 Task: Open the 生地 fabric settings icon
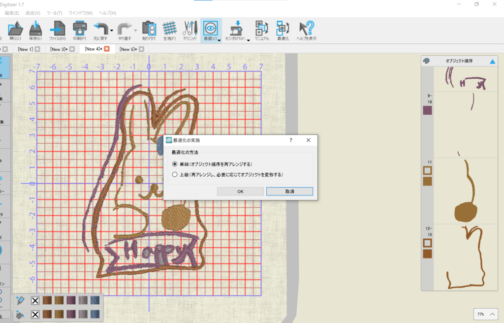169,29
